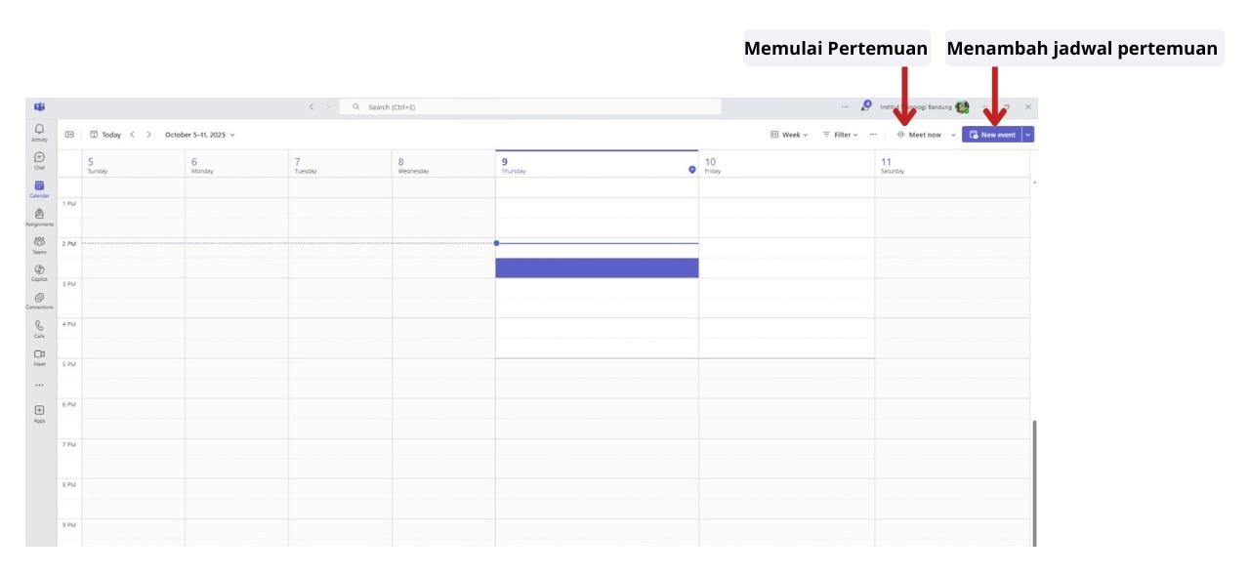Expand the New event split-button arrow
This screenshot has height=575, width=1250.
[1028, 135]
